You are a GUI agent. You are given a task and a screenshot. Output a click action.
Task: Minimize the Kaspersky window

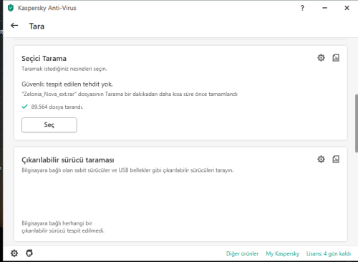324,8
